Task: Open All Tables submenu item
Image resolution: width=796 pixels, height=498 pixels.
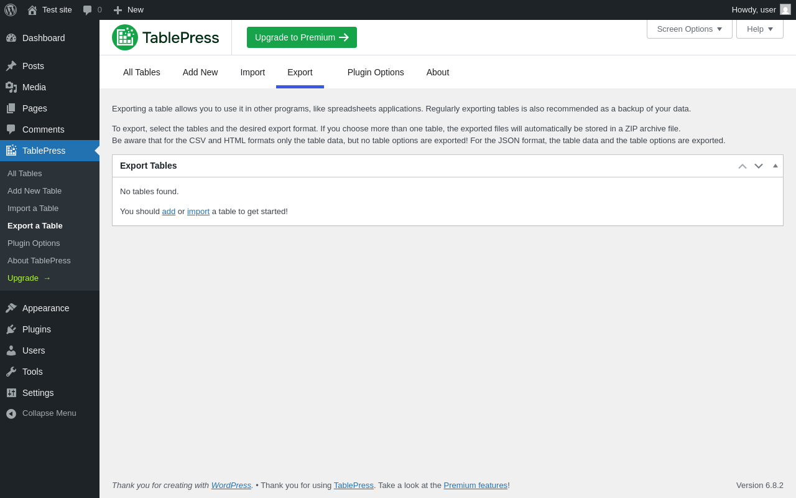Action: point(50,174)
